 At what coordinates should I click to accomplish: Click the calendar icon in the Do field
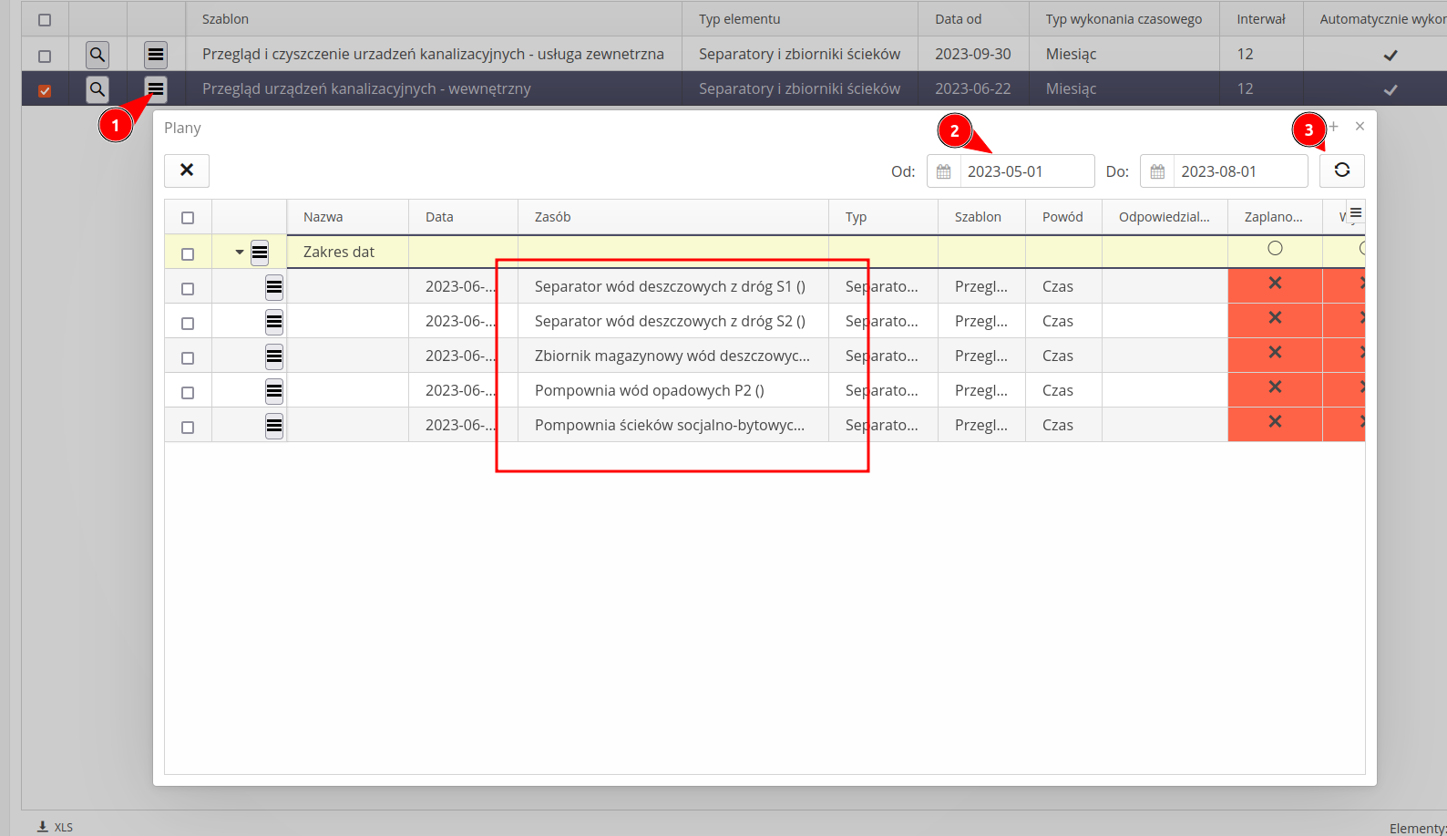[1157, 171]
